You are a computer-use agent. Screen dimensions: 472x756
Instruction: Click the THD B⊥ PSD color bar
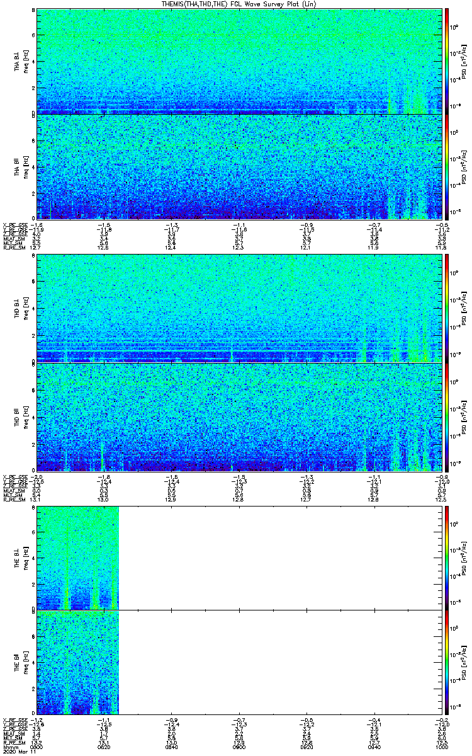click(x=447, y=309)
